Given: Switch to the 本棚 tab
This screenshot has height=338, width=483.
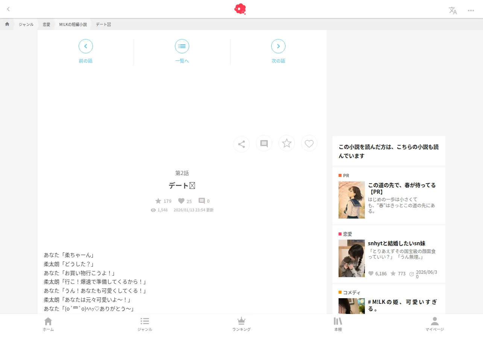Looking at the screenshot, I should coord(338,324).
